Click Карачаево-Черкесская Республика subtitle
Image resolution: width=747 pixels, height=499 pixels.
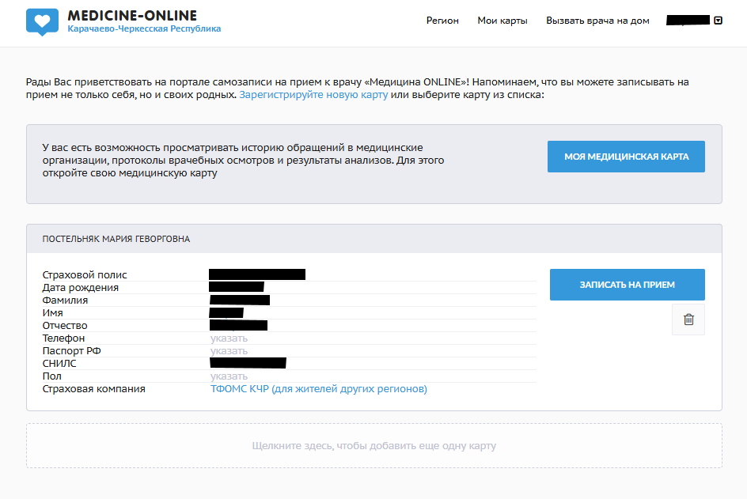point(144,29)
